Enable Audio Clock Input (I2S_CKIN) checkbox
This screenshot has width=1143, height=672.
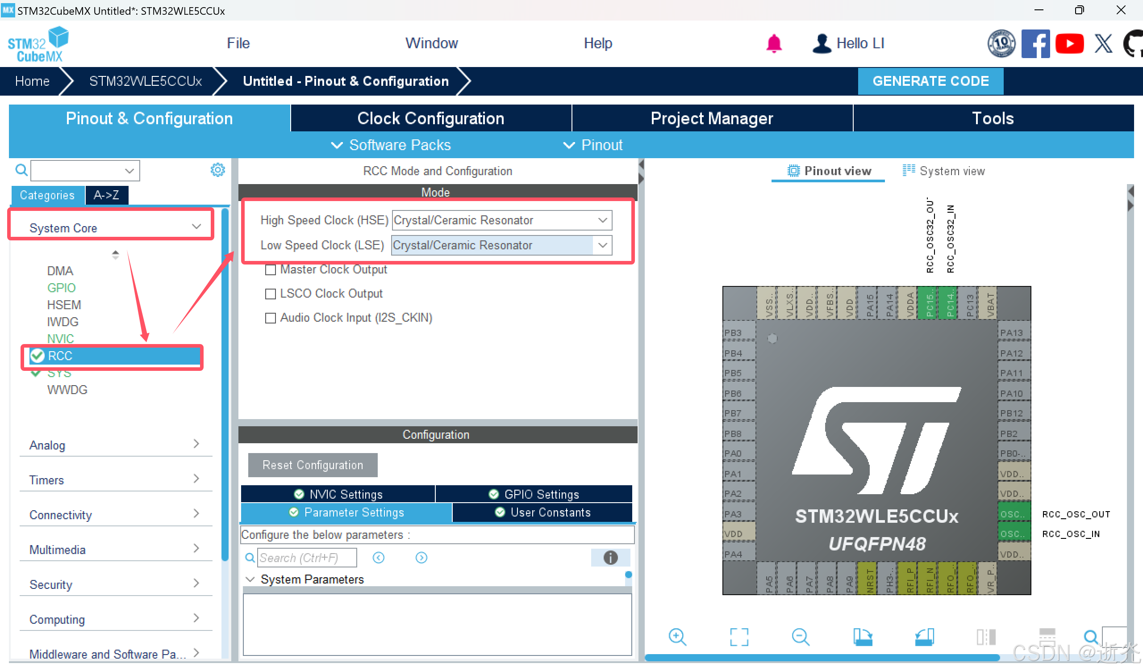click(x=270, y=318)
